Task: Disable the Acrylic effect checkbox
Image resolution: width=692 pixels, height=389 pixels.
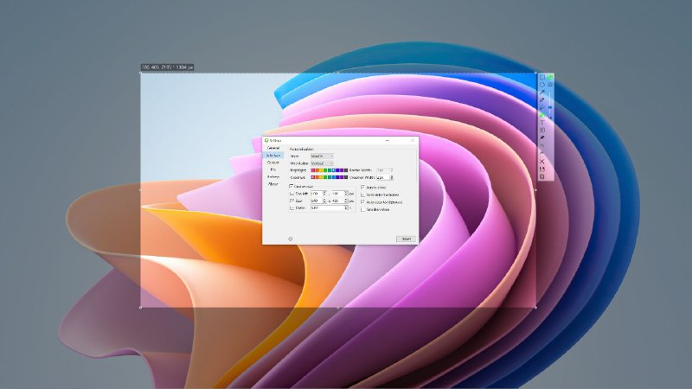Action: click(x=362, y=186)
